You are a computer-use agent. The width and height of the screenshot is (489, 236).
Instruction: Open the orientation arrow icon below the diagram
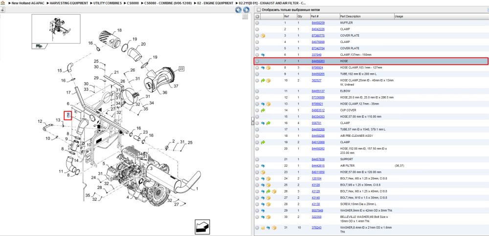pyautogui.click(x=201, y=227)
